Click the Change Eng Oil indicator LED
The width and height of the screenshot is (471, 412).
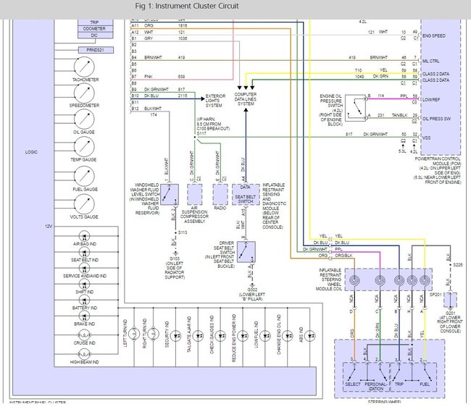pyautogui.click(x=288, y=336)
